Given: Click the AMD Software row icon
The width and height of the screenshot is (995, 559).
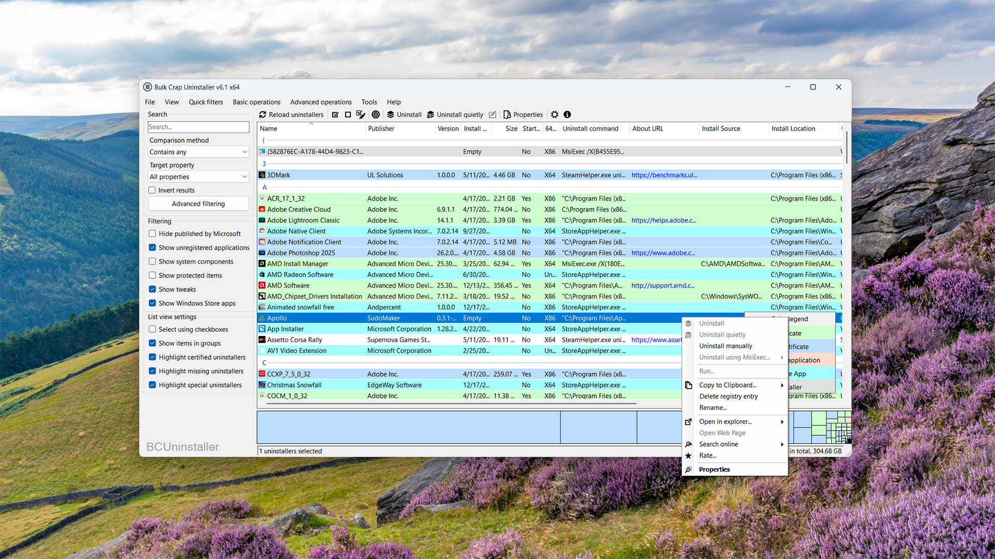Looking at the screenshot, I should [x=262, y=285].
